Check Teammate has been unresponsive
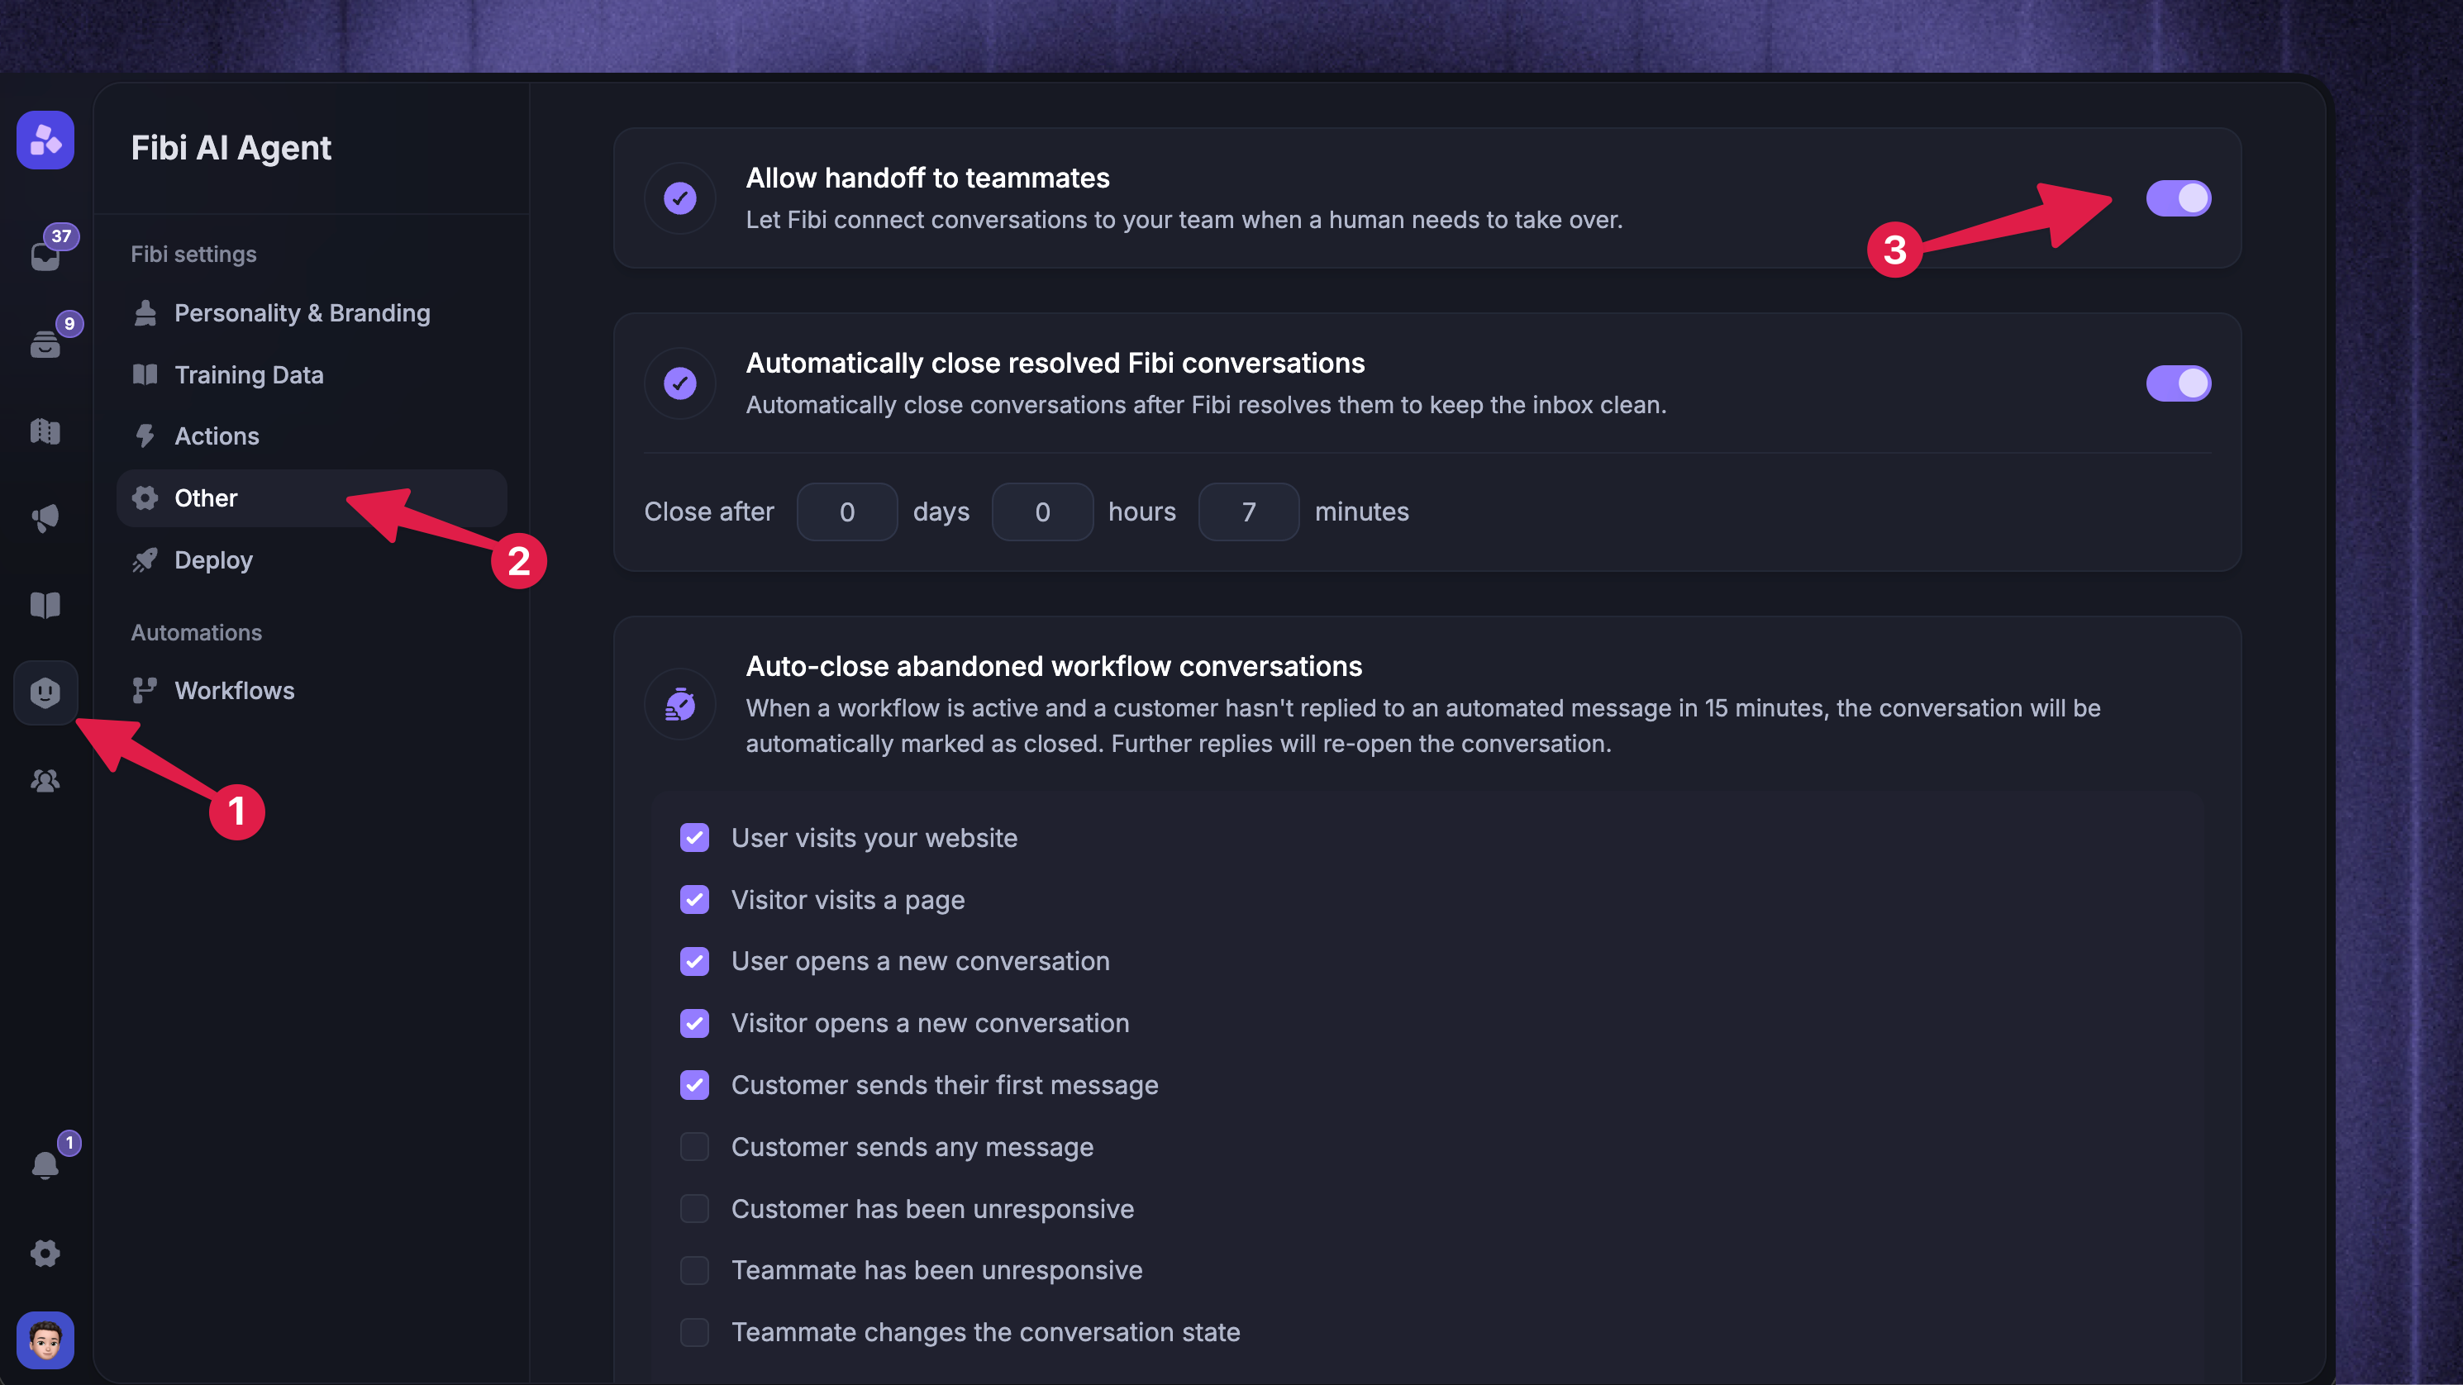Screen dimensions: 2463x1385 694,1270
